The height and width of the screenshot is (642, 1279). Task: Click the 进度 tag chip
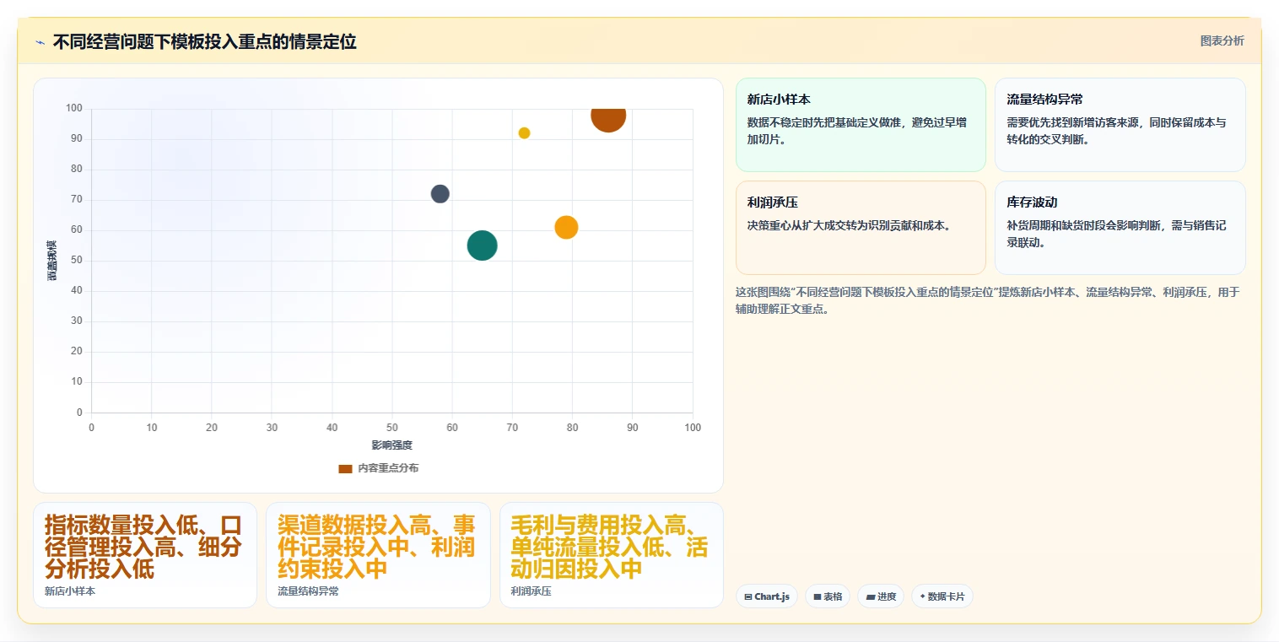(880, 596)
